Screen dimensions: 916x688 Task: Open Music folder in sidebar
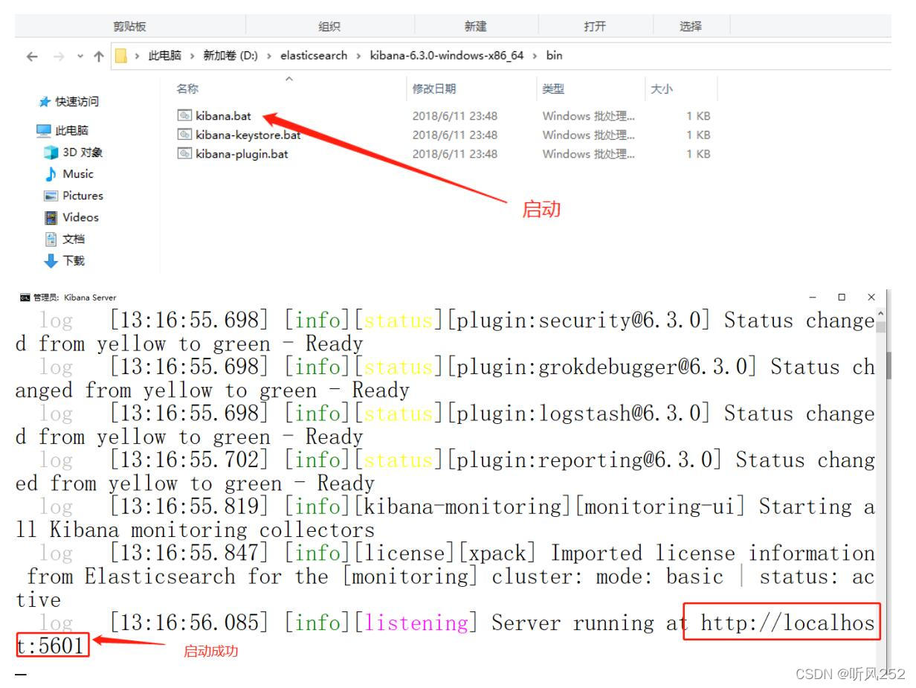tap(78, 173)
